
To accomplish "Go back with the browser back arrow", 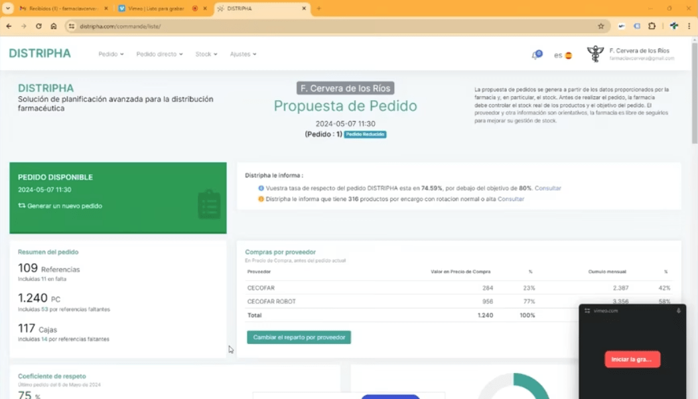I will pos(9,27).
